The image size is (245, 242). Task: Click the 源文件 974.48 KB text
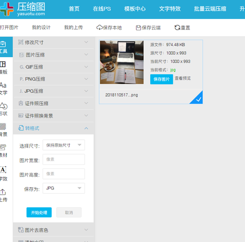pyautogui.click(x=167, y=45)
